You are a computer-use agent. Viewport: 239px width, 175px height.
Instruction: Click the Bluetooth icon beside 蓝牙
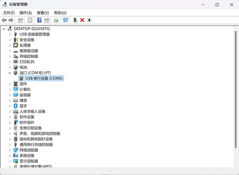pos(16,106)
